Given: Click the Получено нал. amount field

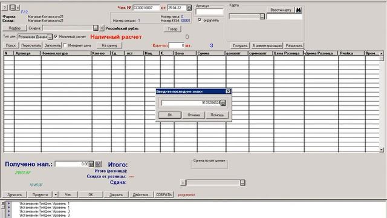Looking at the screenshot, I should [72, 164].
